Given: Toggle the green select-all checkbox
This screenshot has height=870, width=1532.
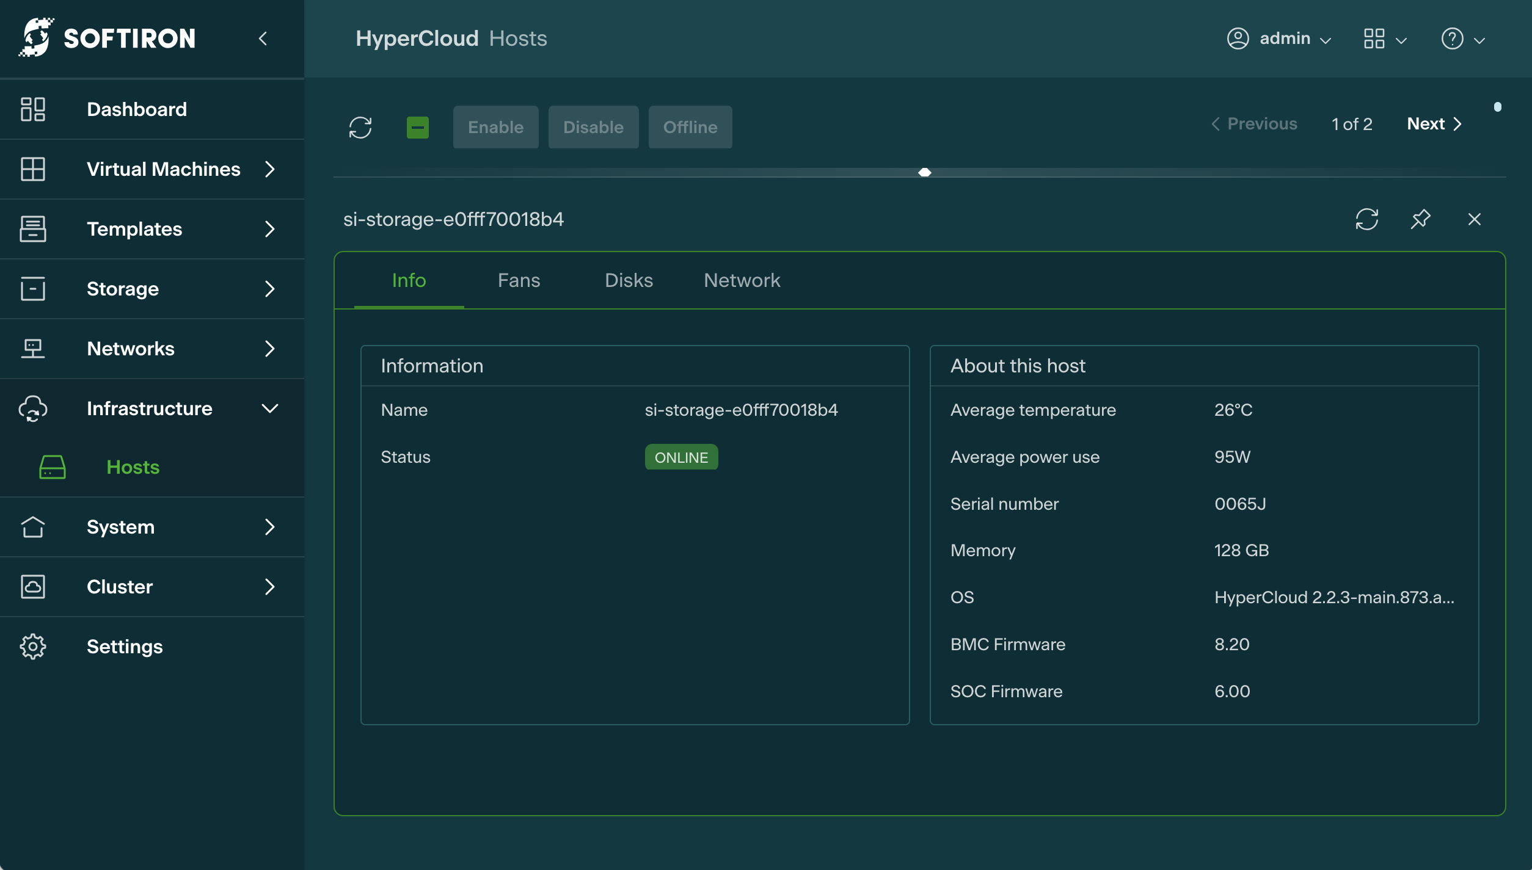Looking at the screenshot, I should pyautogui.click(x=418, y=127).
